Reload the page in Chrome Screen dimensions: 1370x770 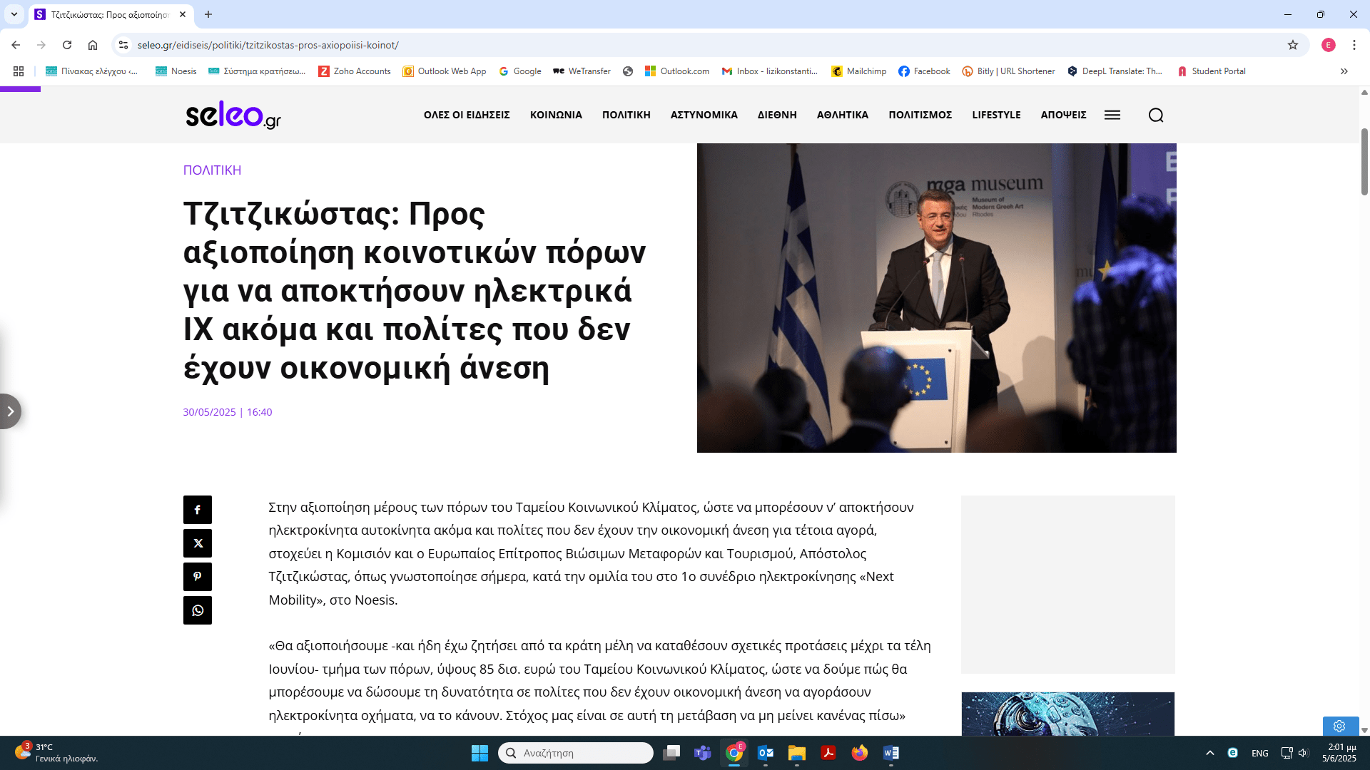[67, 45]
